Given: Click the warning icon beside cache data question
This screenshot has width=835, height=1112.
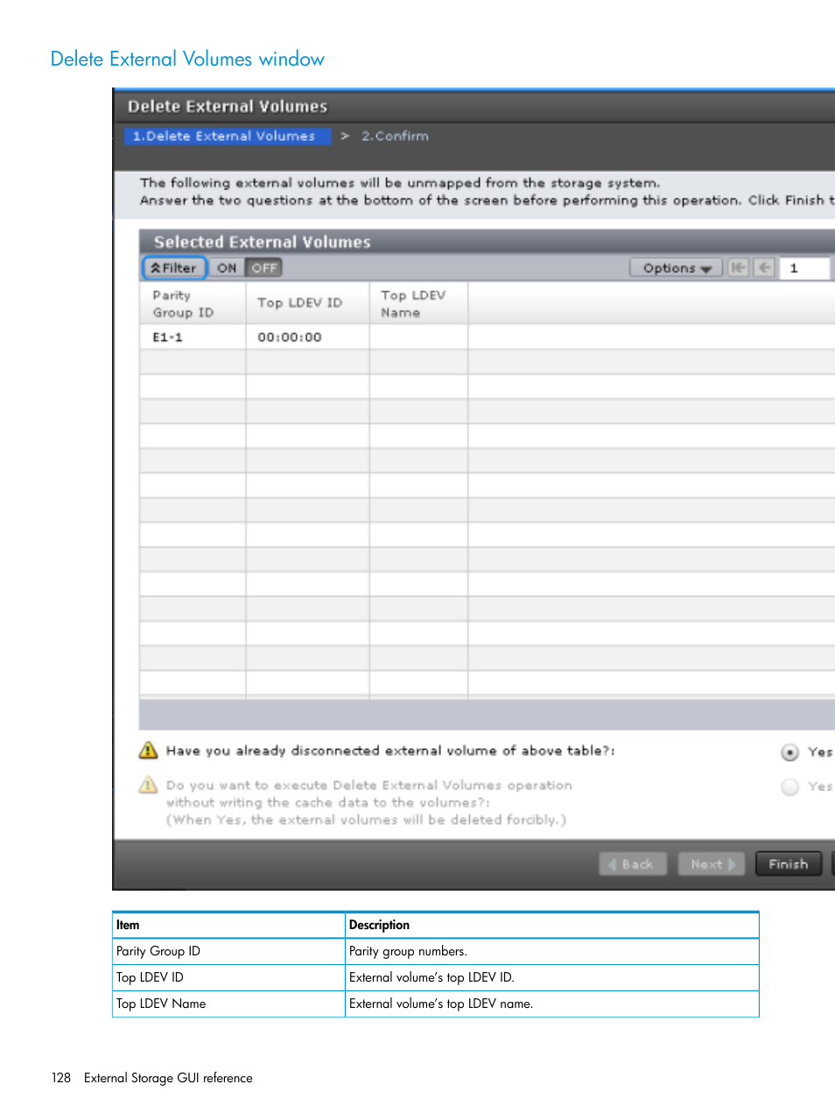Looking at the screenshot, I should [149, 785].
